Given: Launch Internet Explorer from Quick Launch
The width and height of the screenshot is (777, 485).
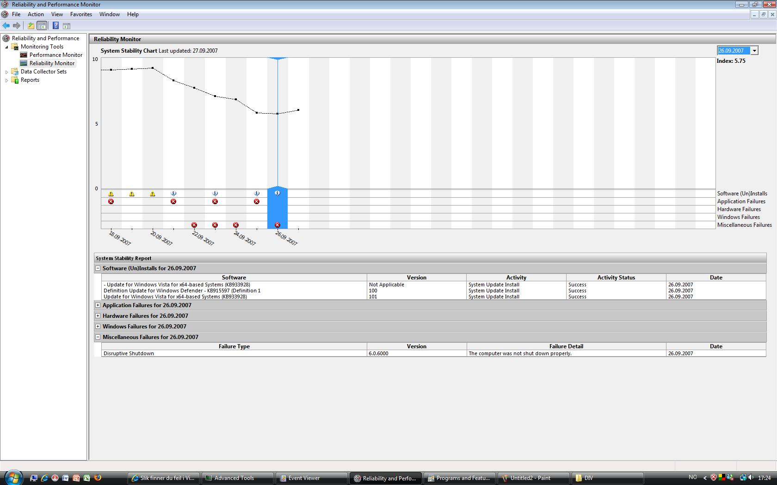Looking at the screenshot, I should pos(44,478).
